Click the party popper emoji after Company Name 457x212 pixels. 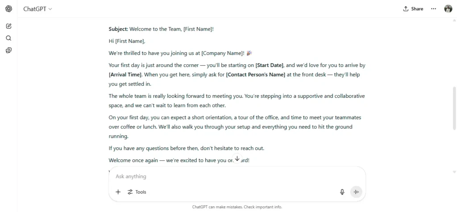pyautogui.click(x=249, y=53)
